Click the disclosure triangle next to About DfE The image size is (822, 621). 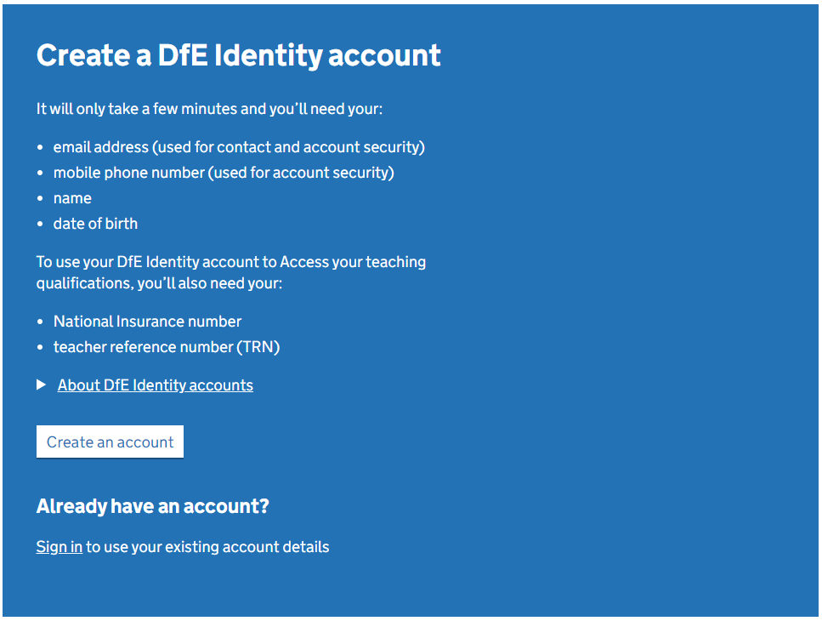click(x=41, y=385)
